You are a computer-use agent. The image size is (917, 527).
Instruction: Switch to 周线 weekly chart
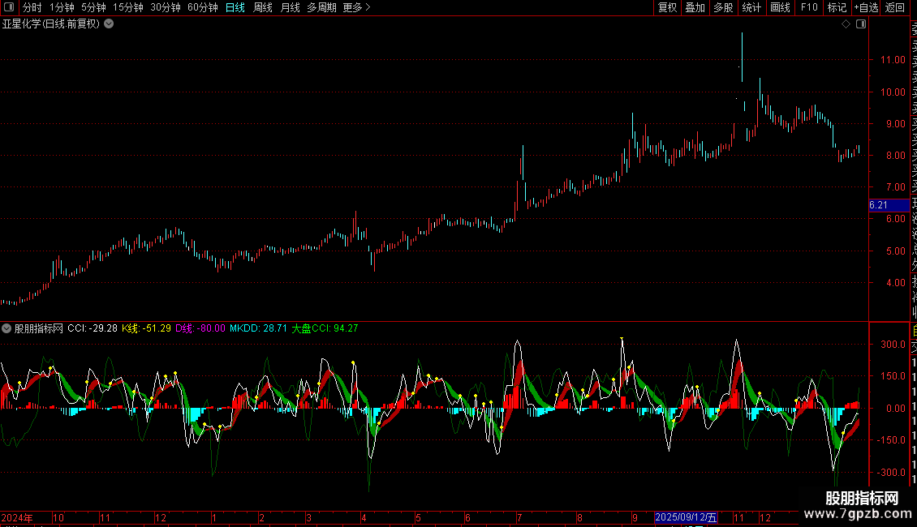point(263,7)
